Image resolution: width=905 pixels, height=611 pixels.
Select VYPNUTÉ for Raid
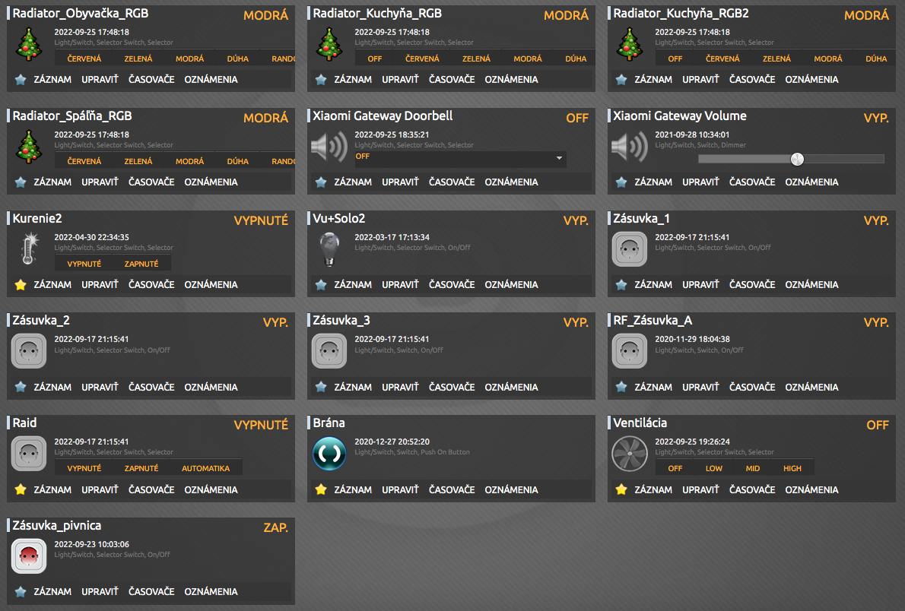(x=84, y=468)
